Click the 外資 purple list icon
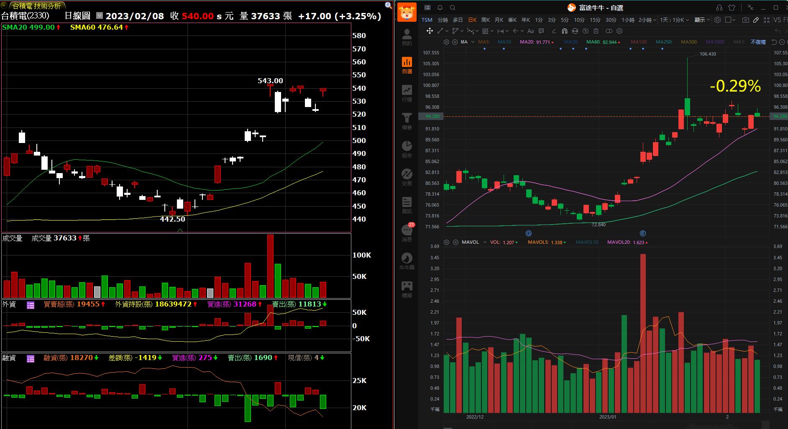The height and width of the screenshot is (429, 788). [31, 305]
